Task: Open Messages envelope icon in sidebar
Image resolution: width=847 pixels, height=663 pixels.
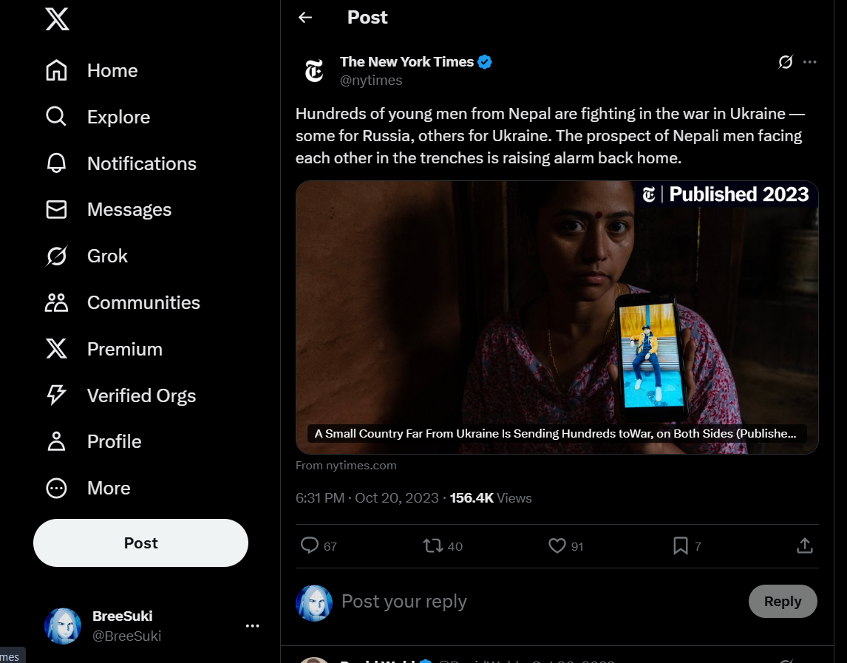Action: click(56, 210)
